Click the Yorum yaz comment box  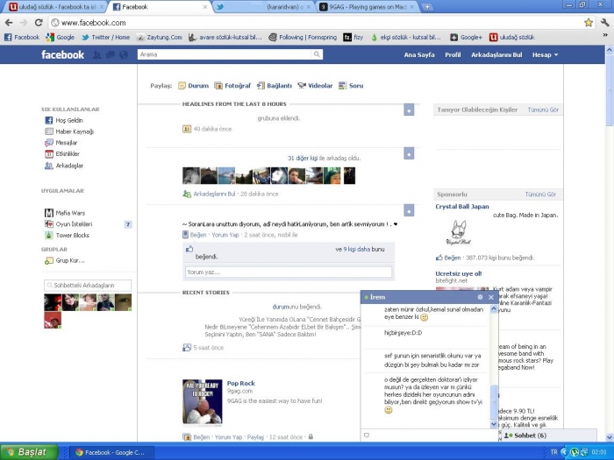pyautogui.click(x=289, y=272)
